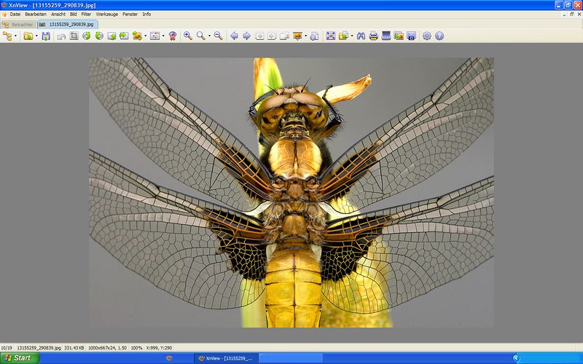Expand the Open folder dropdown arrow
Screen dimensions: 583x364
point(36,36)
